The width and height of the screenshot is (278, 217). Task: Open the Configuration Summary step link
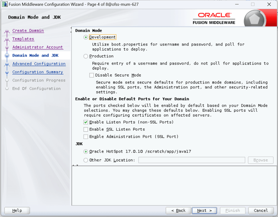(38, 72)
